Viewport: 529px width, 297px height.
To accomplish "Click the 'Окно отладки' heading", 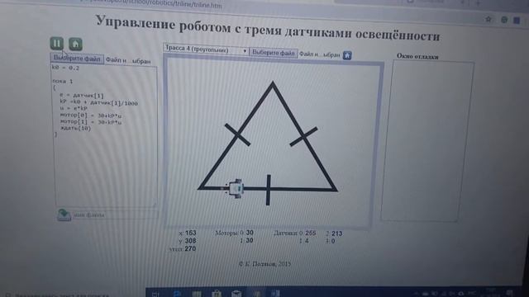I will 417,57.
